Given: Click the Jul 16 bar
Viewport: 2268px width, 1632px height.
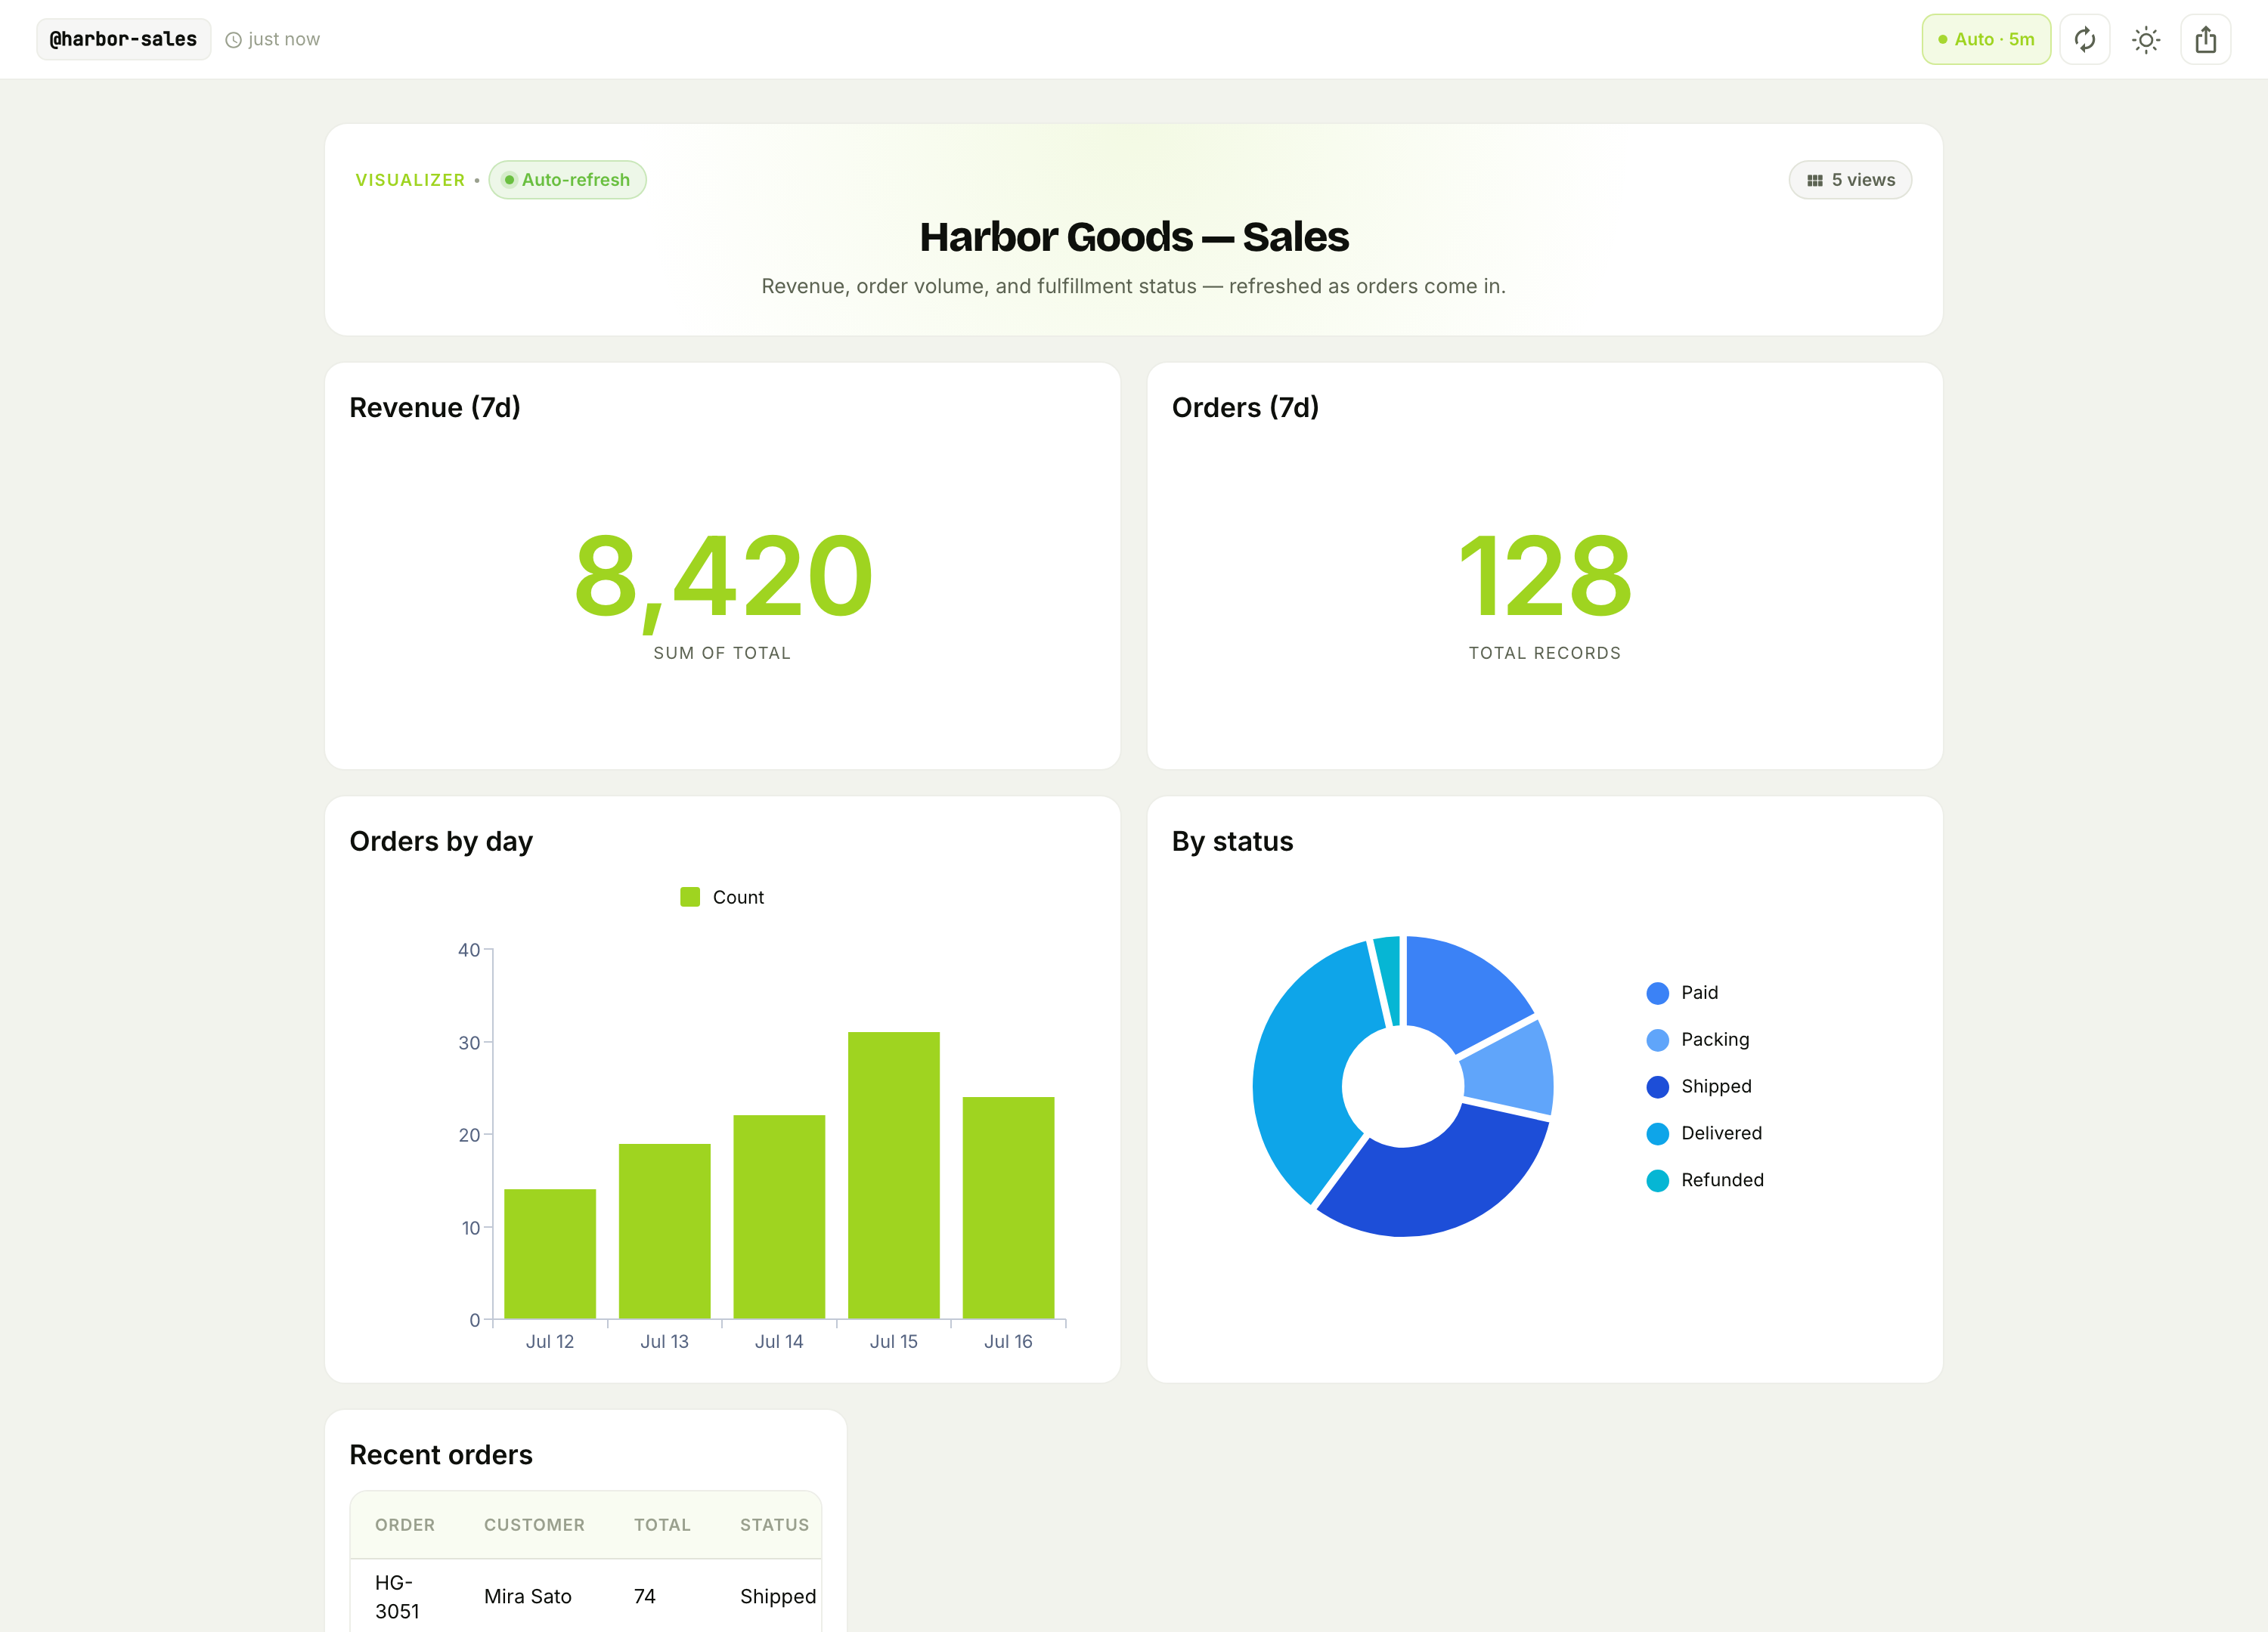Looking at the screenshot, I should (1008, 1207).
